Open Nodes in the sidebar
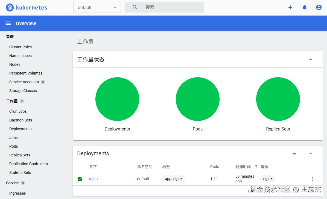Viewport: 327px width, 199px height. point(15,64)
